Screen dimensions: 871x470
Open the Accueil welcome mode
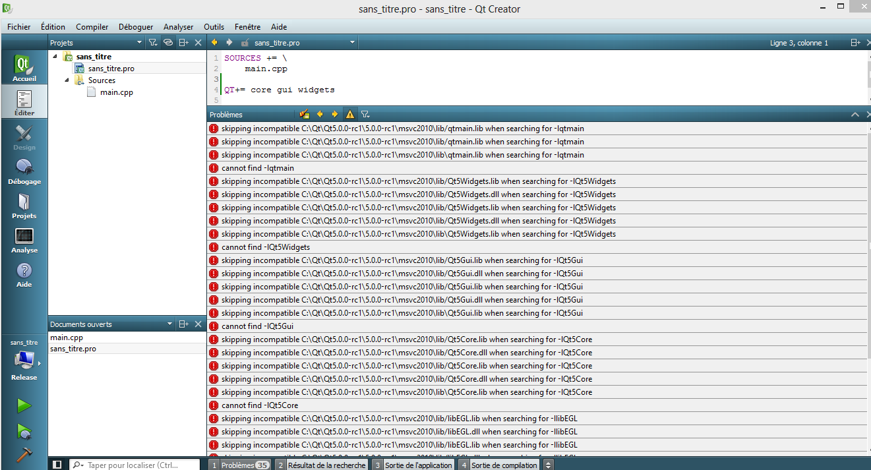[x=24, y=68]
